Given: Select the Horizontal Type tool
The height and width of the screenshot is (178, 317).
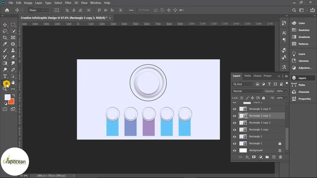Looking at the screenshot, I should (5, 76).
